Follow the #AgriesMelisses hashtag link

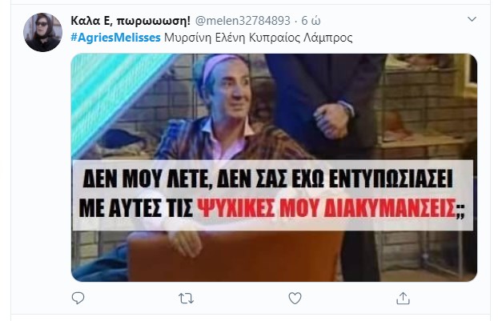pos(115,38)
